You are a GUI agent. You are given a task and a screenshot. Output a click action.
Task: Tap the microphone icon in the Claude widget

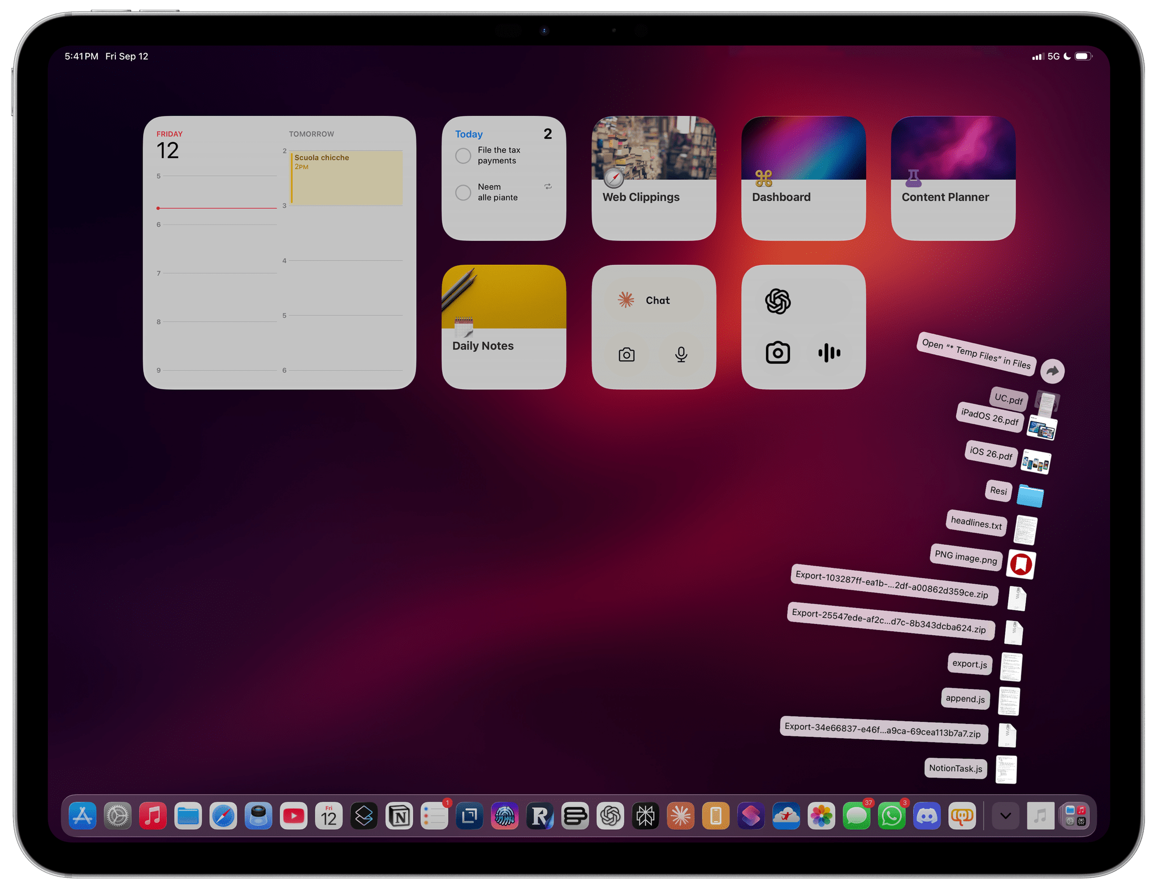coord(681,355)
